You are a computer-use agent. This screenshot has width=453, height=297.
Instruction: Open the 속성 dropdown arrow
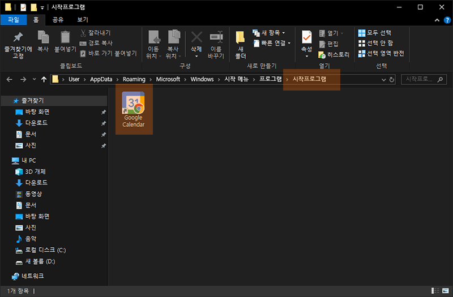tap(307, 56)
